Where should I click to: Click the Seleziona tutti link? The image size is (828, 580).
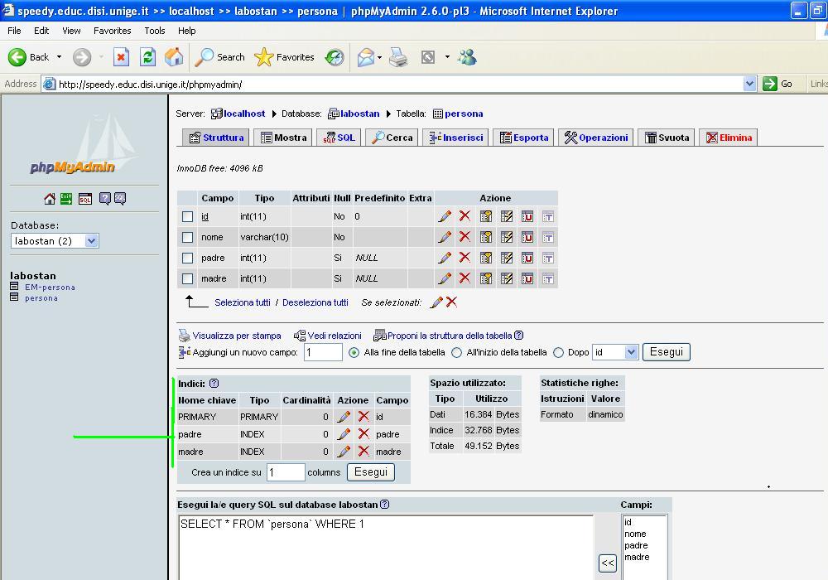[242, 302]
